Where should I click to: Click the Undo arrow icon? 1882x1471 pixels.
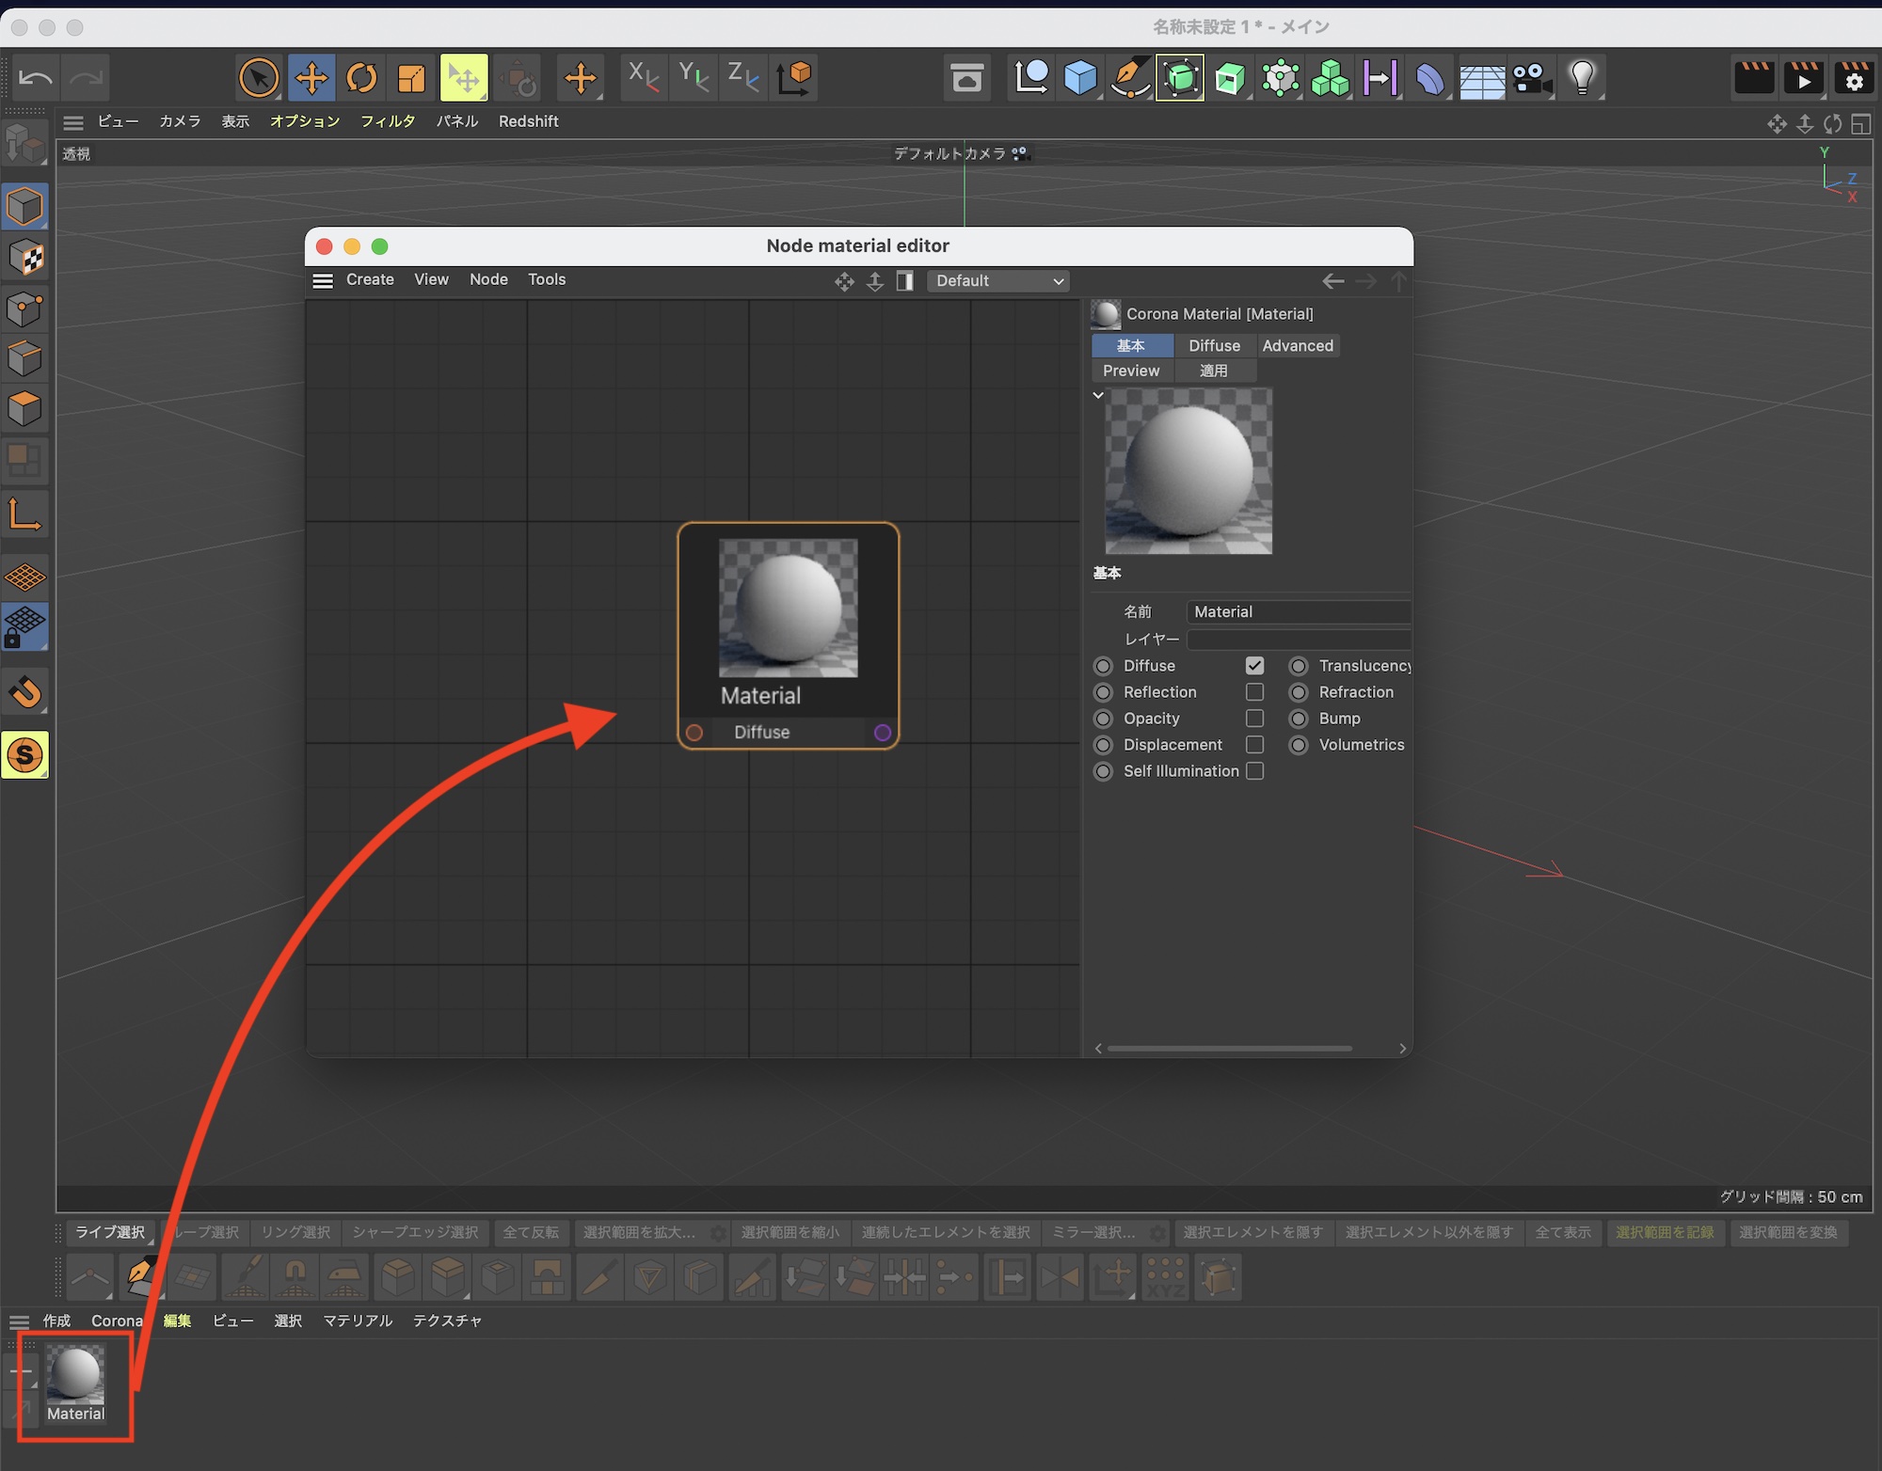36,78
